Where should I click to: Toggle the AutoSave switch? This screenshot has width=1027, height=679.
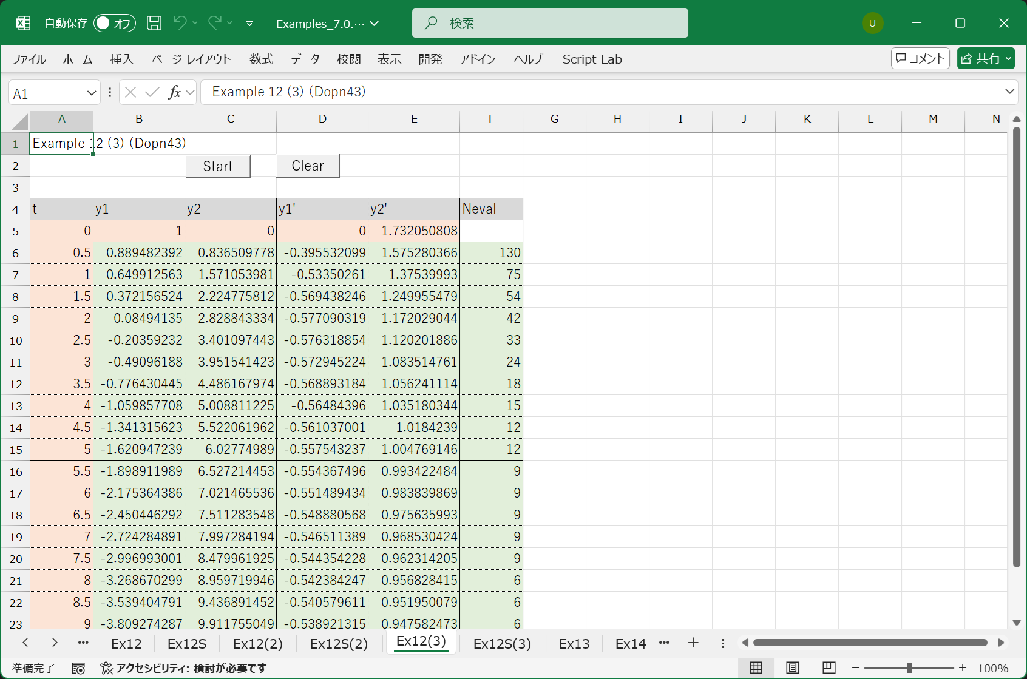click(114, 23)
